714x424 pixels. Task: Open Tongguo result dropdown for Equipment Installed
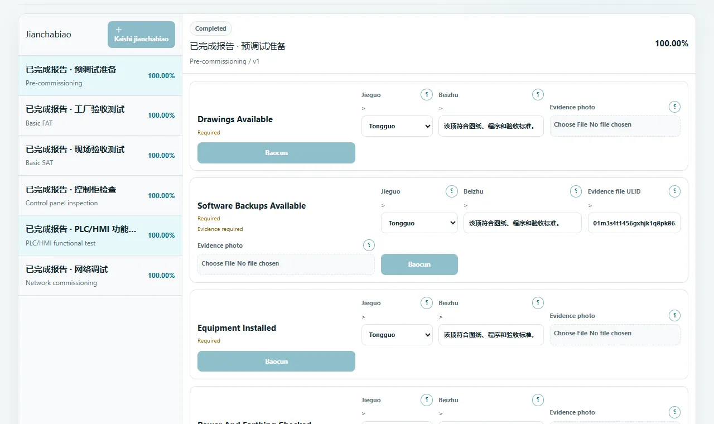(x=397, y=335)
